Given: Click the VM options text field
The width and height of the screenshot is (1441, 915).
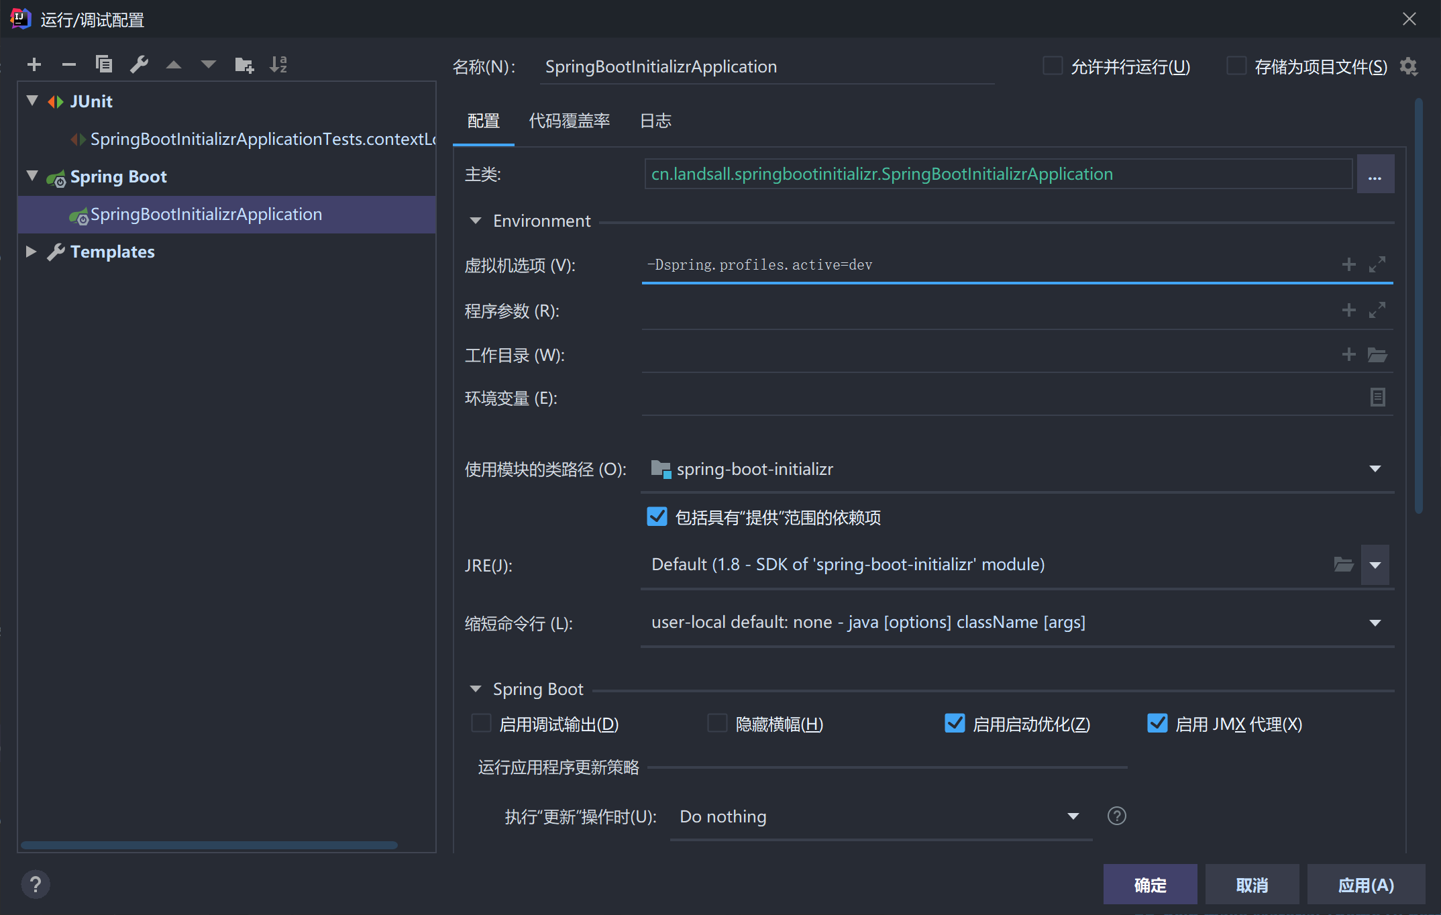Looking at the screenshot, I should click(990, 265).
